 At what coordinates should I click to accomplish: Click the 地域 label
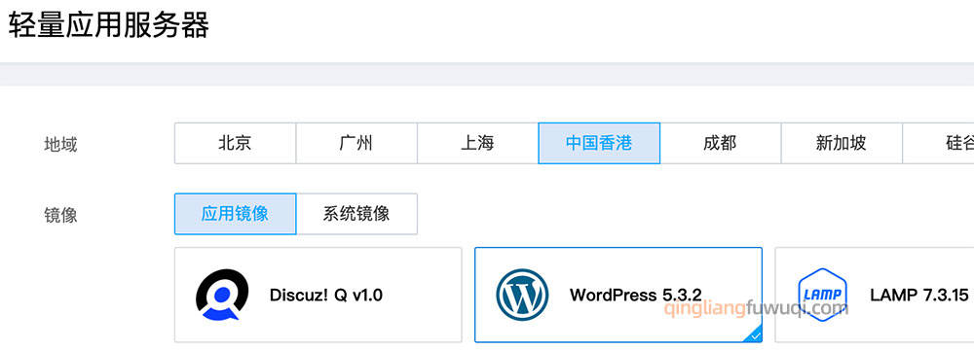(60, 145)
